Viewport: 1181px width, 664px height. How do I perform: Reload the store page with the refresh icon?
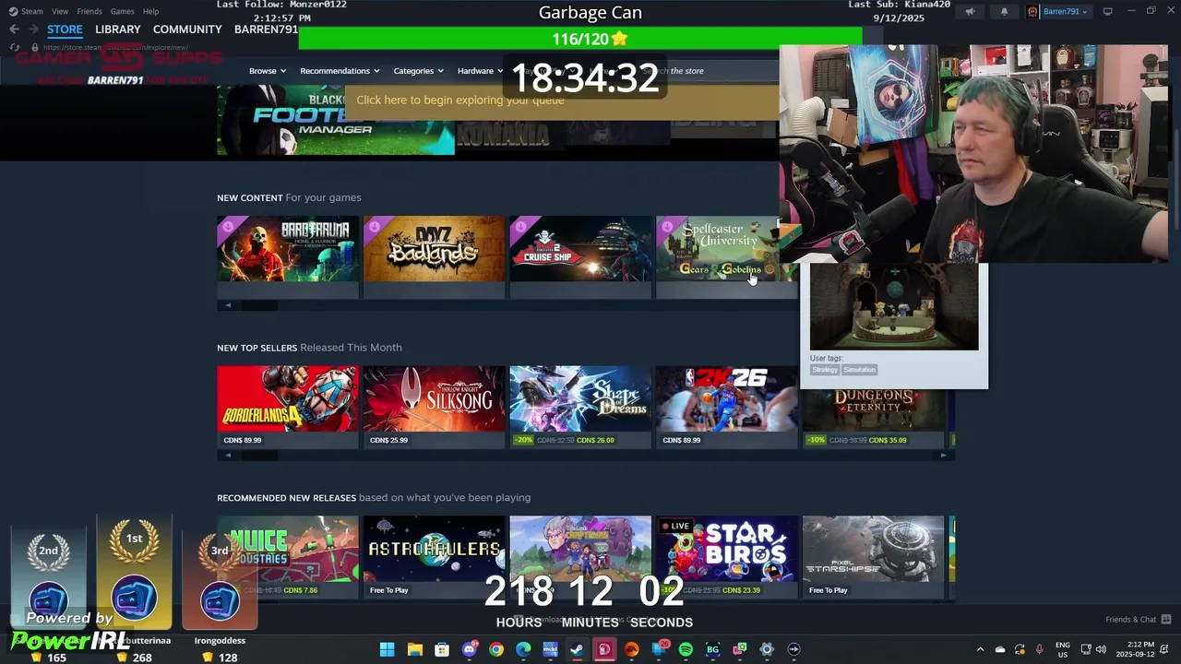pyautogui.click(x=14, y=47)
